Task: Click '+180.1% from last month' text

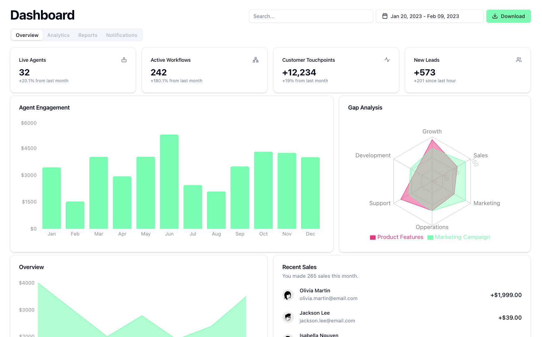Action: coord(176,81)
